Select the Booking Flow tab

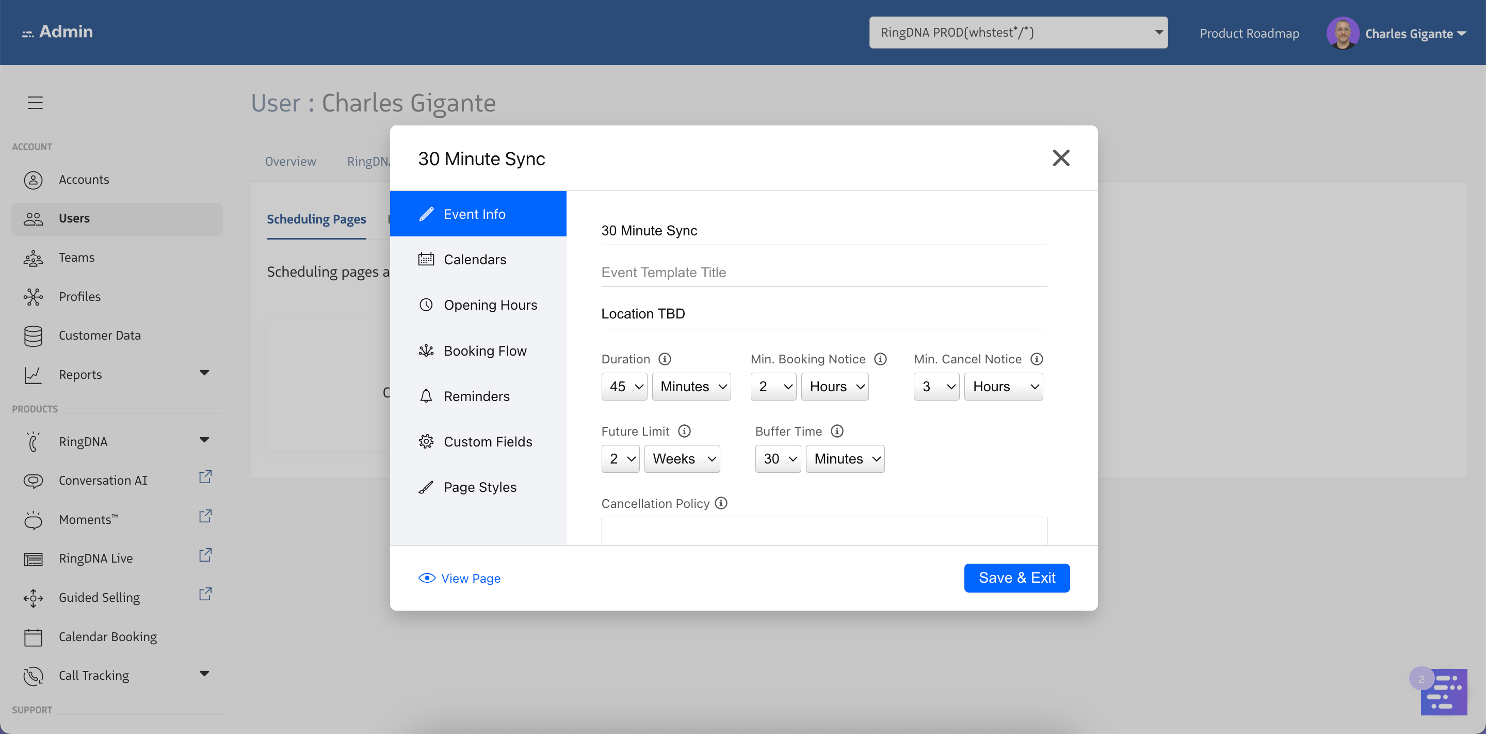point(484,351)
